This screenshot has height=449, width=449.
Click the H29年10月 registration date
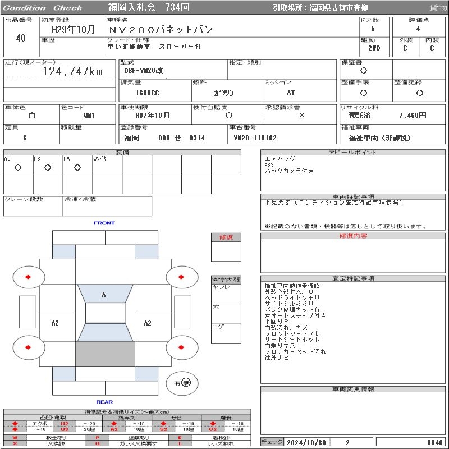tap(74, 29)
